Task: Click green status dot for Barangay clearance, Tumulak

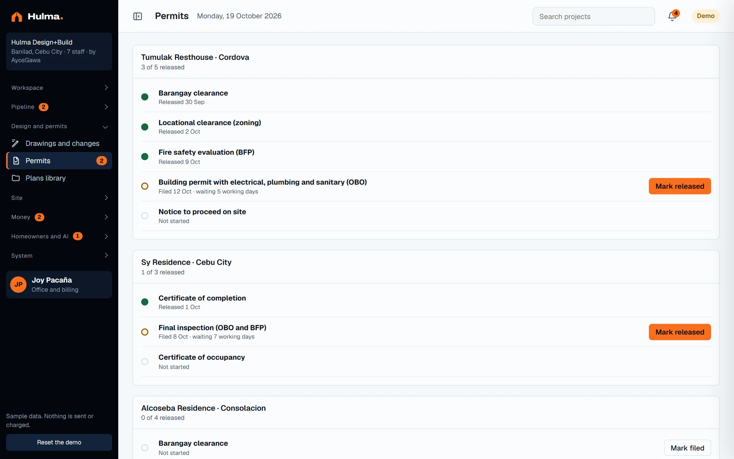Action: 145,97
